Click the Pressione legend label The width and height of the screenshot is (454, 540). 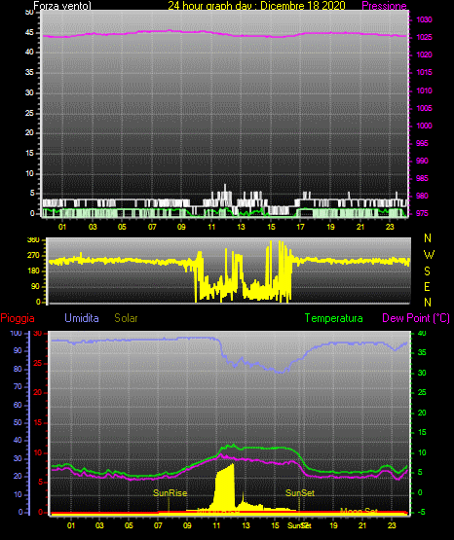(x=384, y=6)
